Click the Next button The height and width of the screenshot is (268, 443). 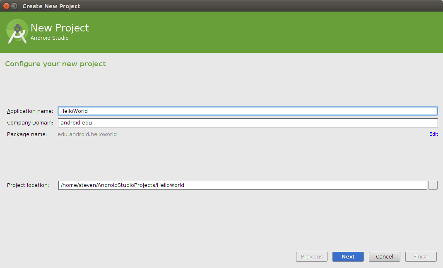pyautogui.click(x=348, y=257)
